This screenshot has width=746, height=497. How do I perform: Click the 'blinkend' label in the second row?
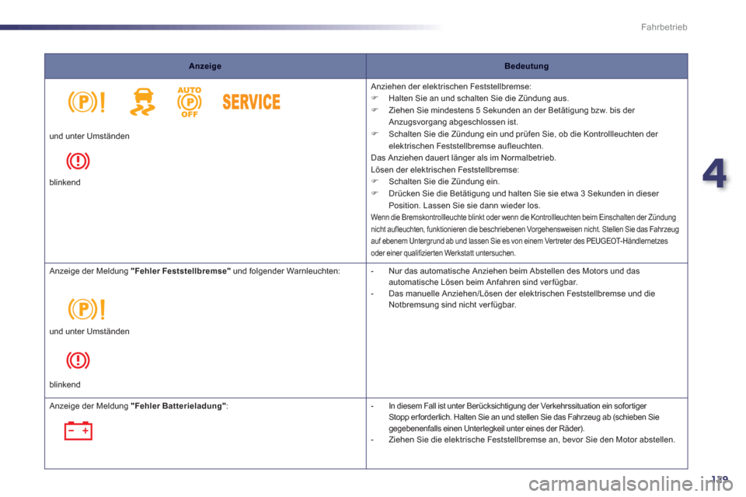click(x=64, y=384)
